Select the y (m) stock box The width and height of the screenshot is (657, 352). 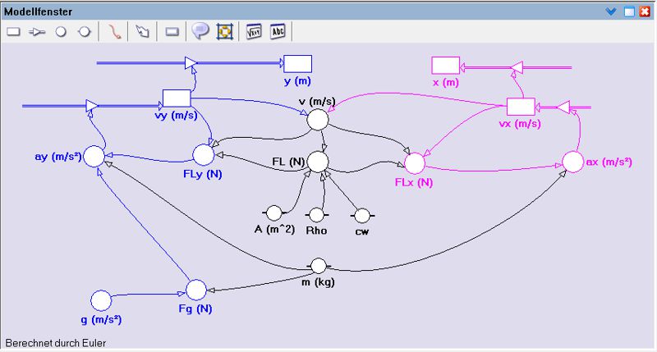297,64
